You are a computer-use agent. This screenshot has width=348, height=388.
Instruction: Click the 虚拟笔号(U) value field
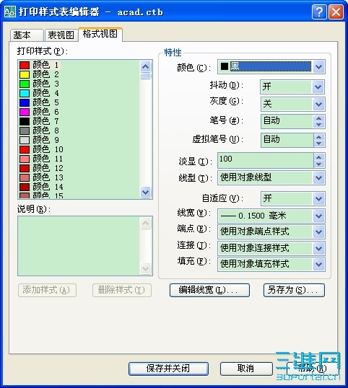[x=287, y=140]
